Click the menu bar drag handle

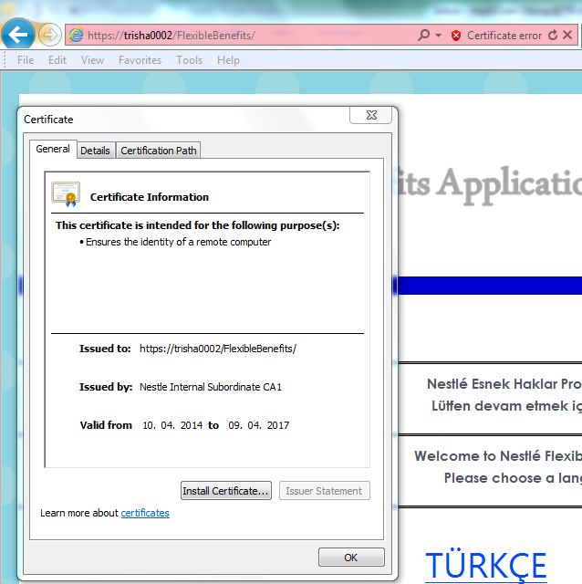5,60
